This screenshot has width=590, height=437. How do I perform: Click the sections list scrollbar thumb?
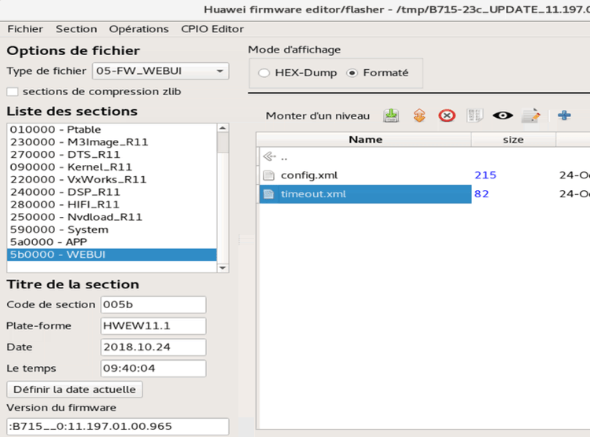tap(223, 142)
